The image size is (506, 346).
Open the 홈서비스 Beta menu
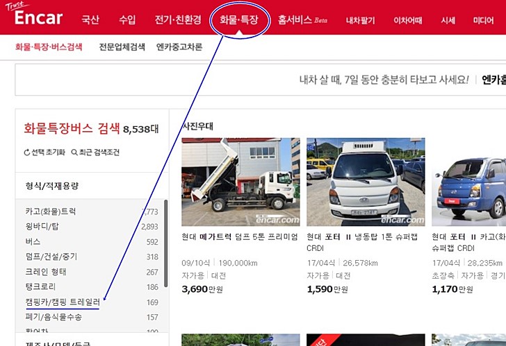click(x=302, y=20)
